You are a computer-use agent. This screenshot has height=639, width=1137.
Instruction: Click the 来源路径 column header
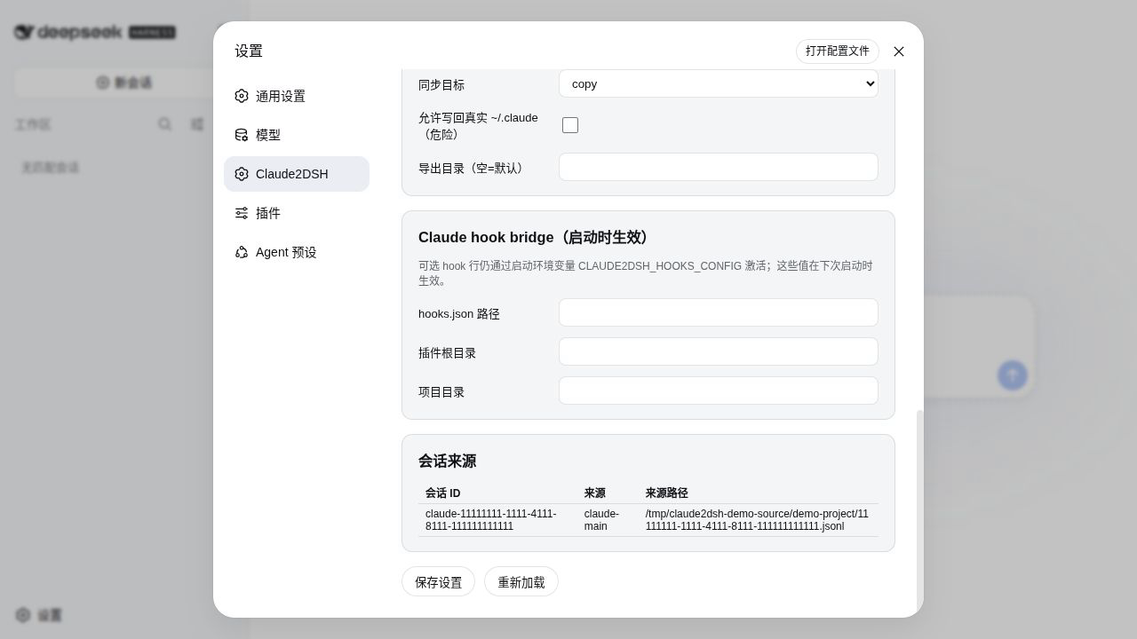[x=667, y=493]
